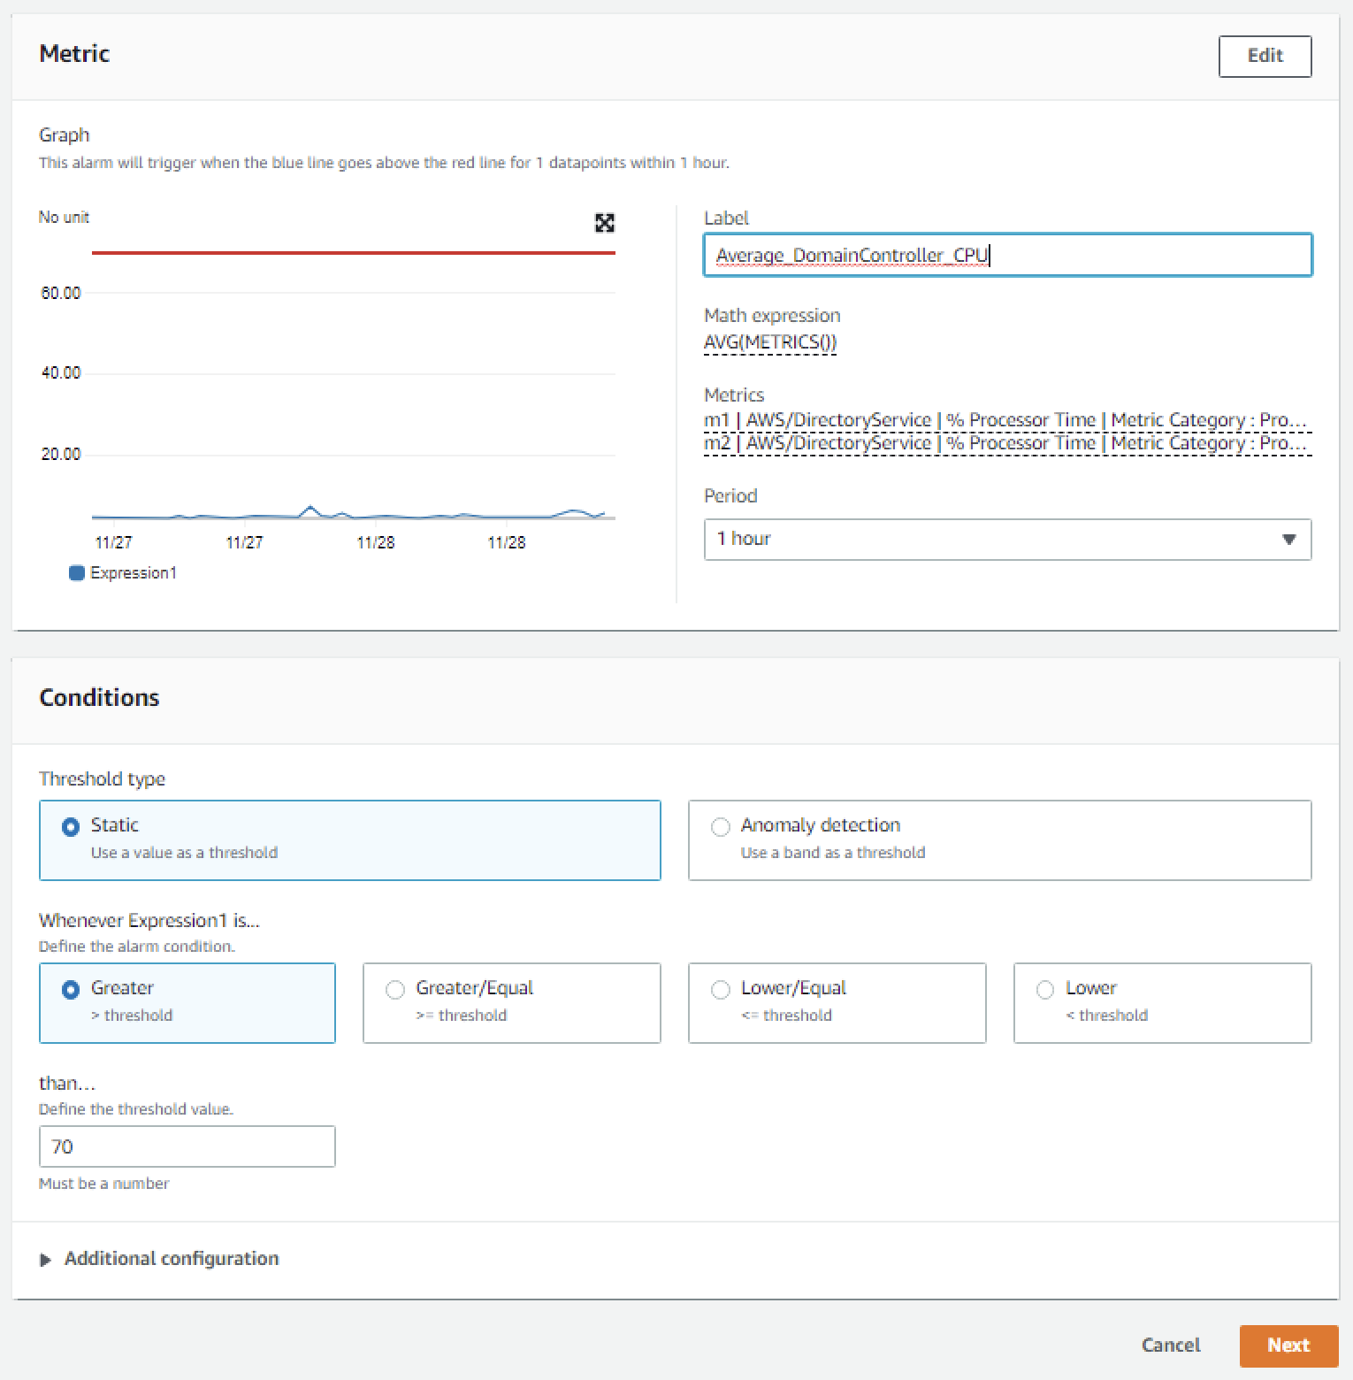Click the Average_DomainController_CPU label field
The height and width of the screenshot is (1380, 1353).
pos(1006,255)
